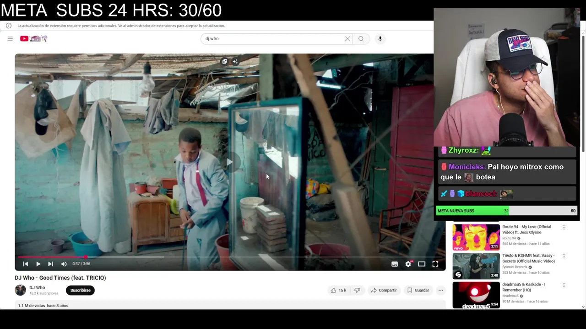Share via the Compartir button

click(x=384, y=290)
